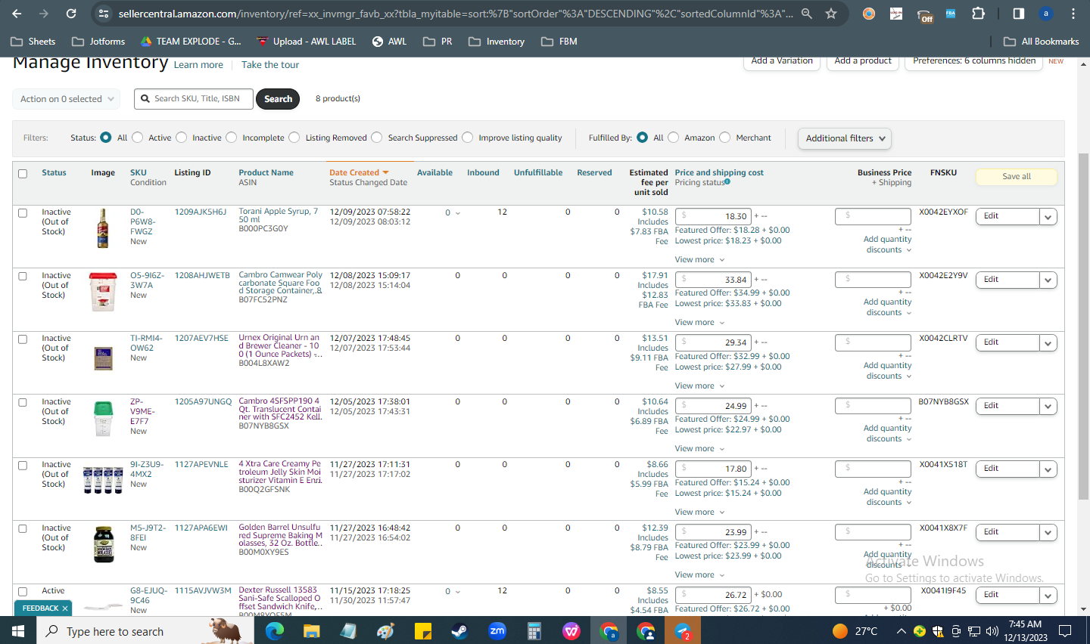Expand View more for Cambro Camwear price
This screenshot has width=1090, height=644.
tap(699, 323)
